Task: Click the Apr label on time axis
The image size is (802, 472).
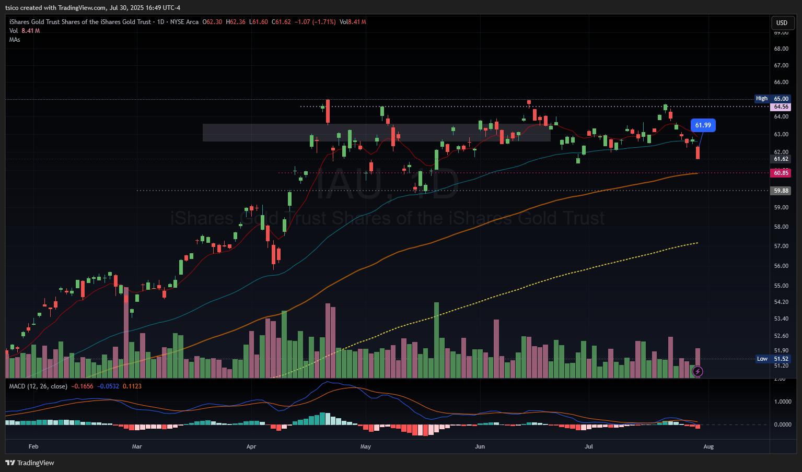Action: coord(251,446)
